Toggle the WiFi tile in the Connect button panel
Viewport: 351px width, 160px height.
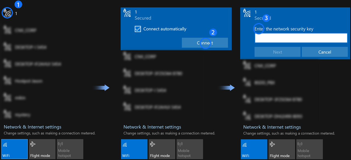pos(134,149)
